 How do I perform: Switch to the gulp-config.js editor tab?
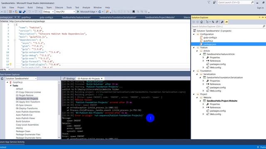point(46,17)
